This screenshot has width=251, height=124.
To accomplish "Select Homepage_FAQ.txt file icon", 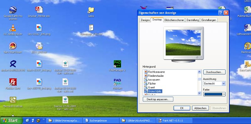I will point(91,28).
